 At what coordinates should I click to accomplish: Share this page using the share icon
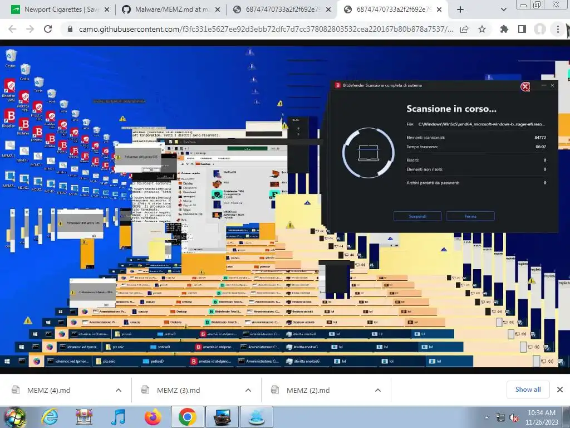click(464, 29)
